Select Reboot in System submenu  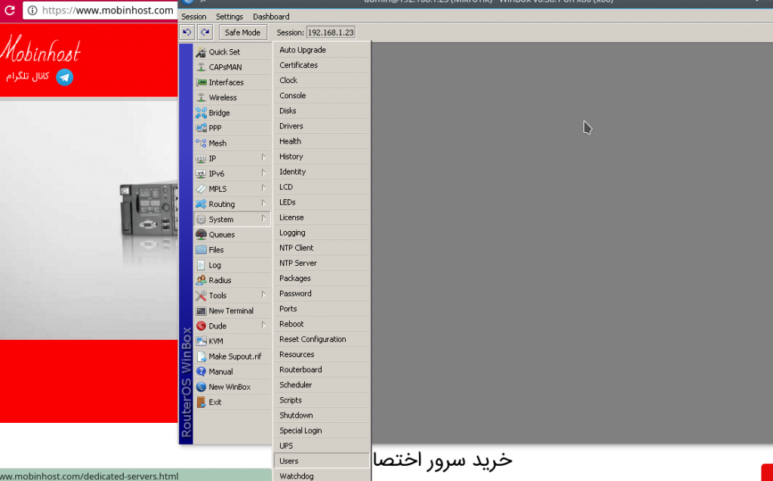click(x=291, y=324)
